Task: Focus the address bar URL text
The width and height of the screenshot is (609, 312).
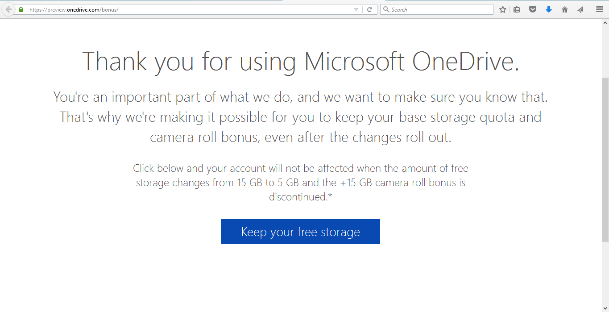Action: click(178, 9)
